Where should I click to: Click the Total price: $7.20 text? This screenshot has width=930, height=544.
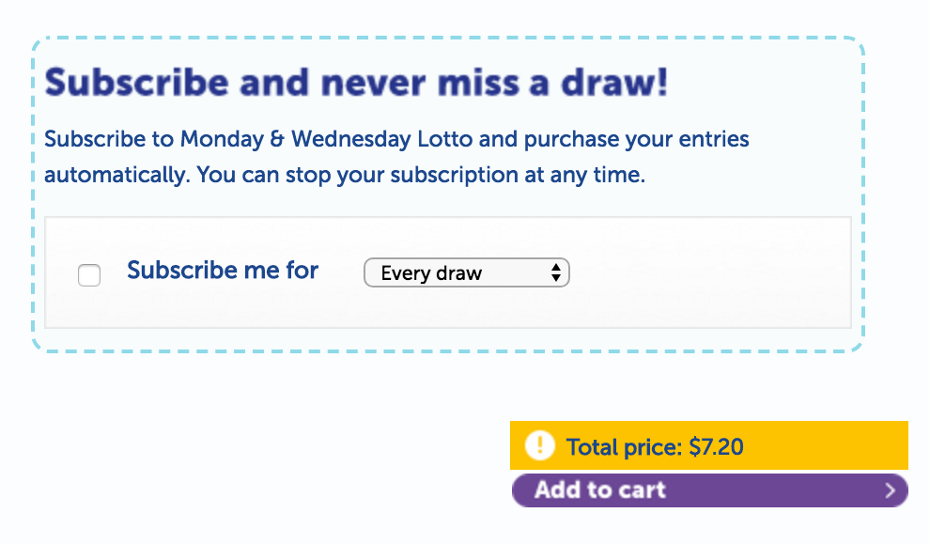655,447
